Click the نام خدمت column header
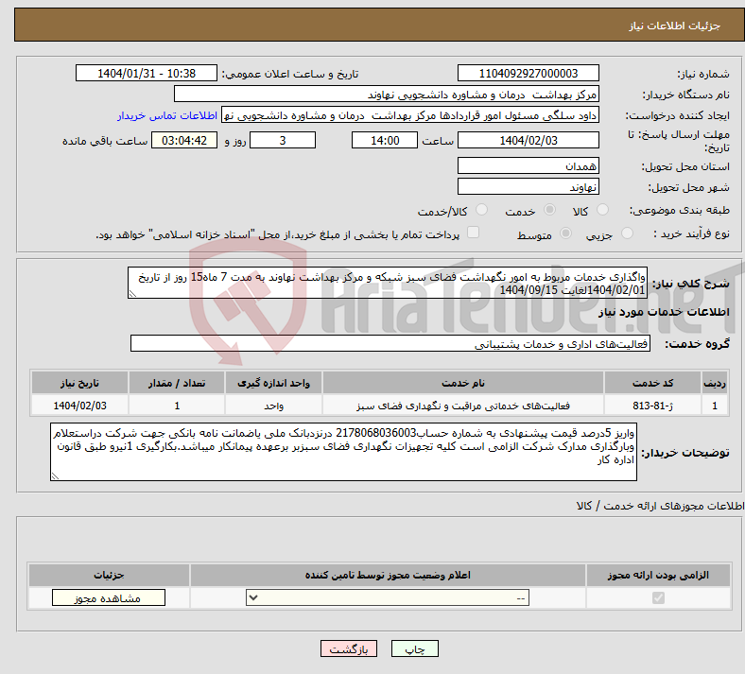Image resolution: width=745 pixels, height=674 pixels. coord(462,383)
